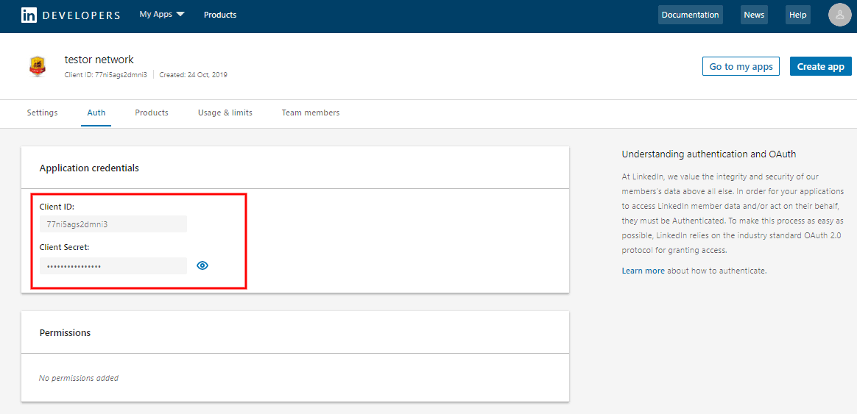Click 'No permissions added' text
This screenshot has height=414, width=857.
(79, 378)
